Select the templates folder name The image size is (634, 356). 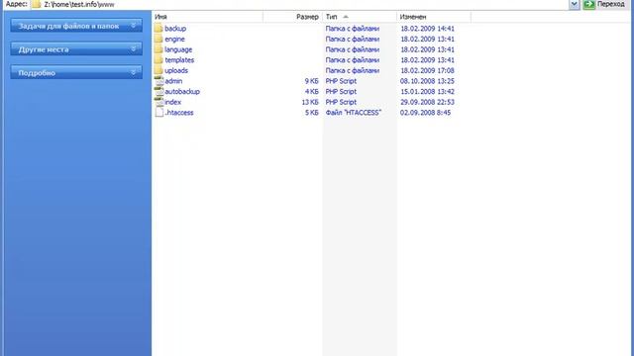coord(179,59)
